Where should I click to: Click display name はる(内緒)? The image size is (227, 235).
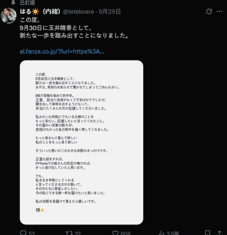[40, 12]
